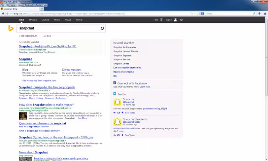
Task: Click the Bing logo icon
Action: coord(11,28)
